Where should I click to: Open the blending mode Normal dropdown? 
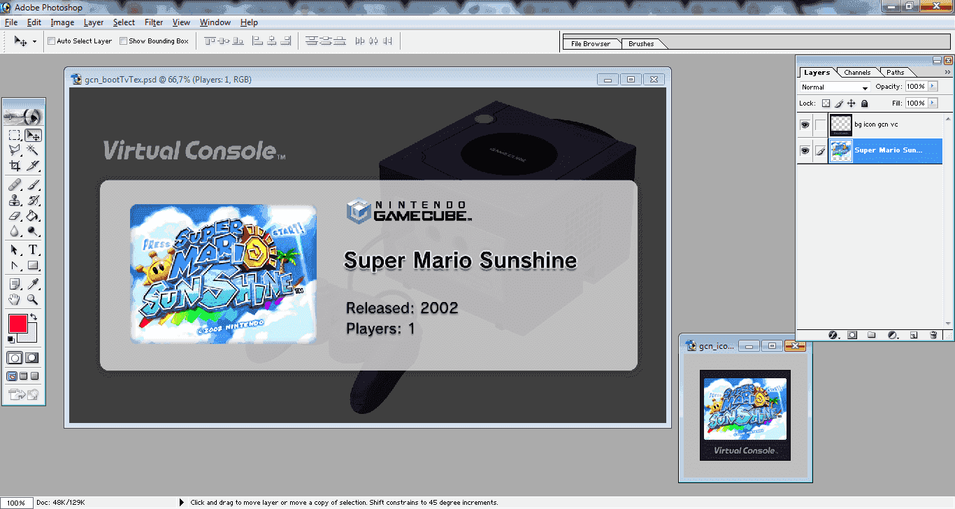click(x=835, y=87)
